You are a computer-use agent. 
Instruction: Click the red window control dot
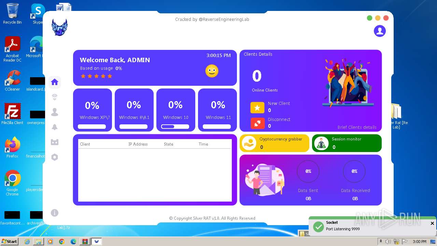click(386, 18)
